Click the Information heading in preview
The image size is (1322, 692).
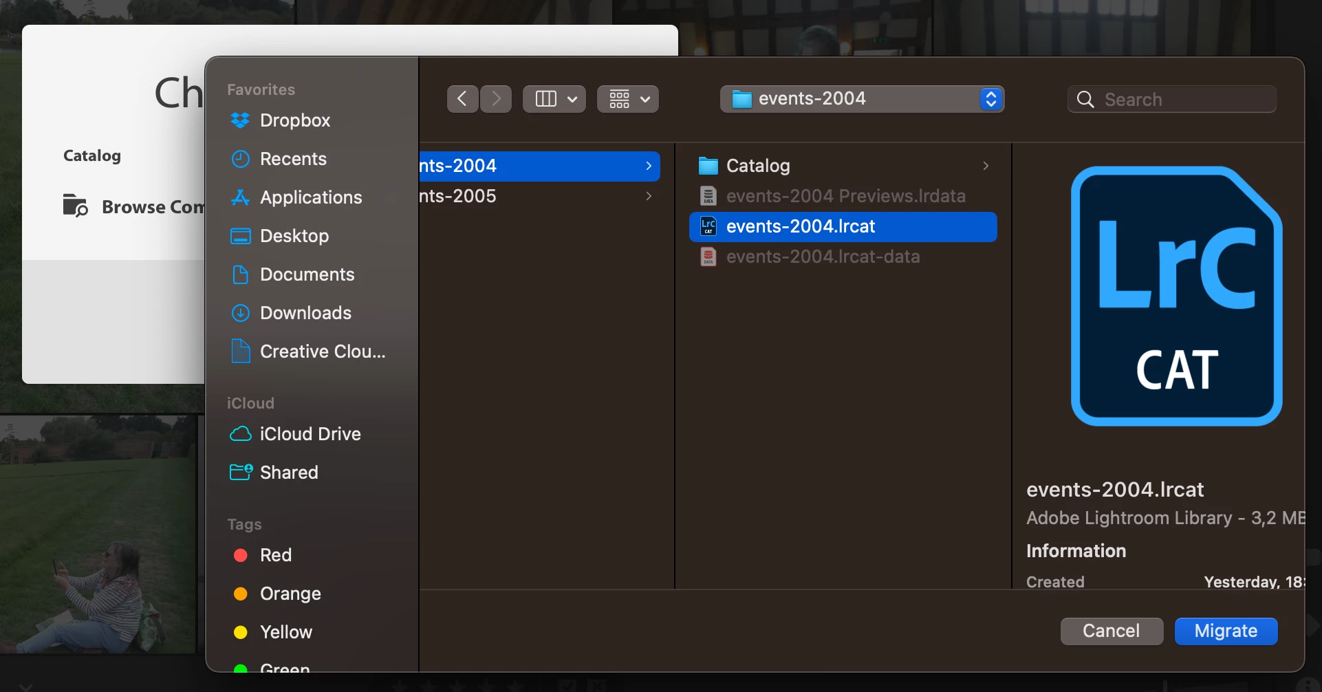(x=1076, y=551)
